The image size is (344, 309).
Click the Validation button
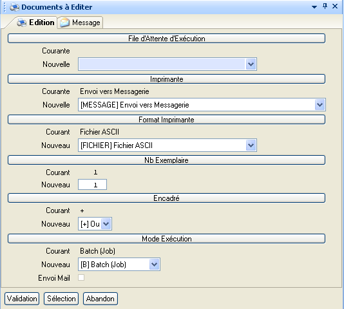click(22, 299)
